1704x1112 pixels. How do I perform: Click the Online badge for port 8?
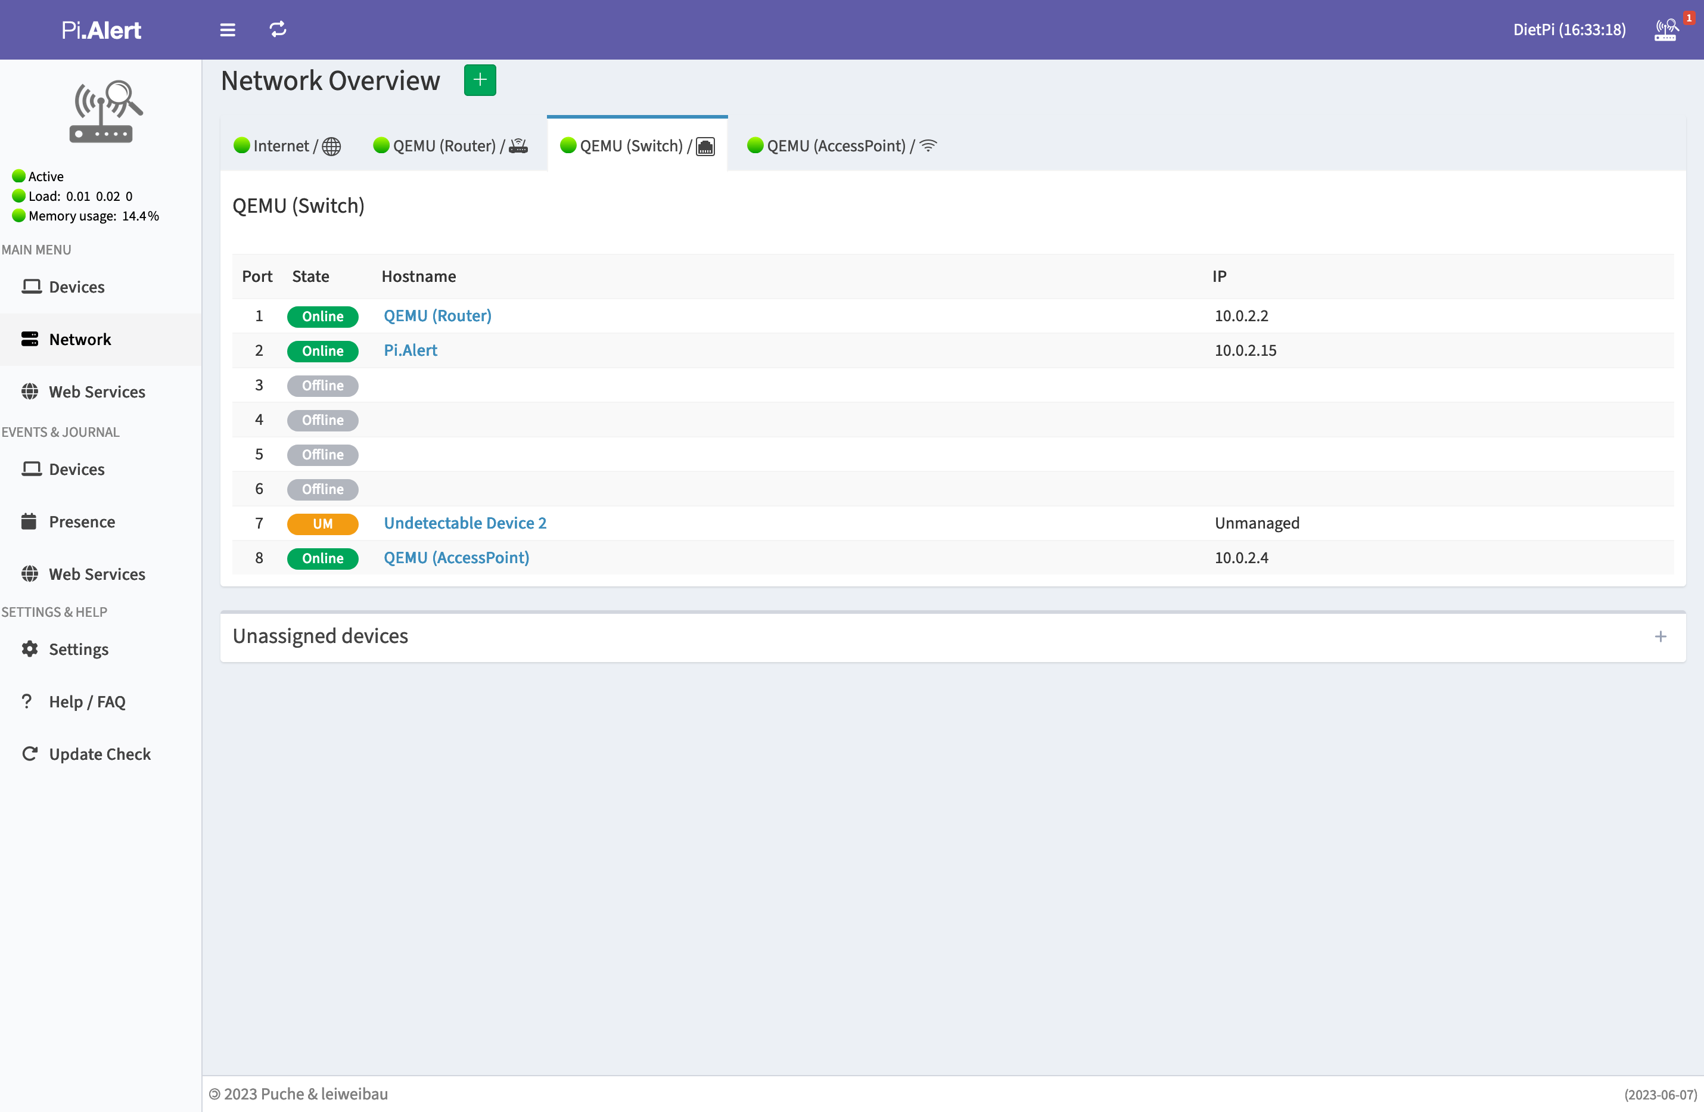[322, 558]
